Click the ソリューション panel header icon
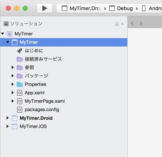The width and height of the screenshot is (162, 157). [x=6, y=24]
